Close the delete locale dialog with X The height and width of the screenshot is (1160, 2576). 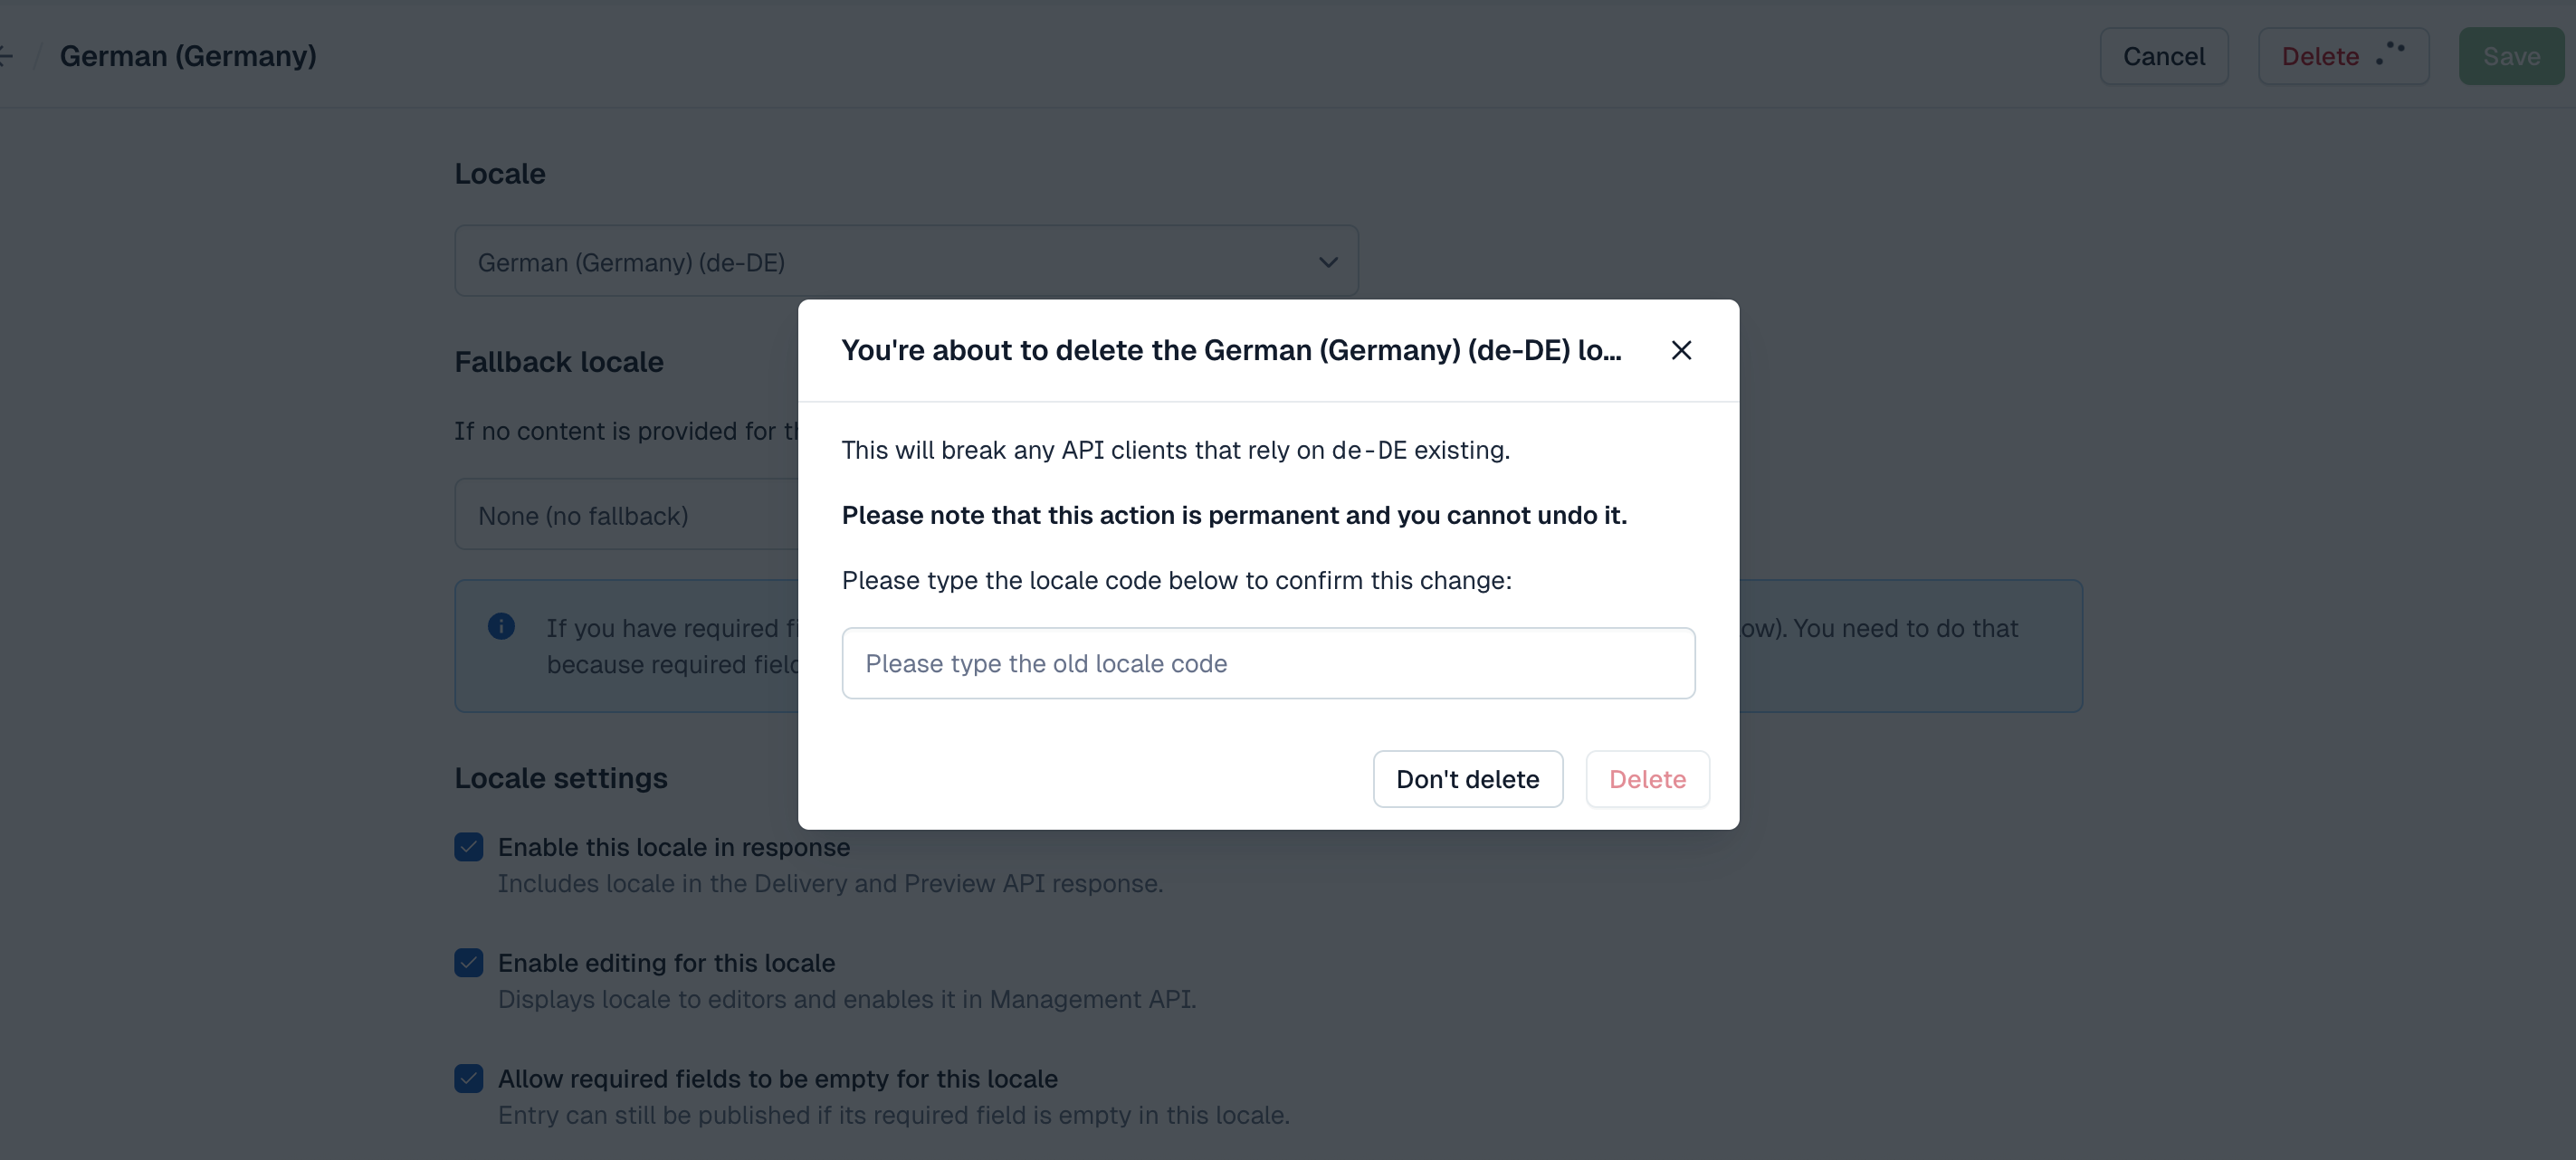click(x=1681, y=350)
